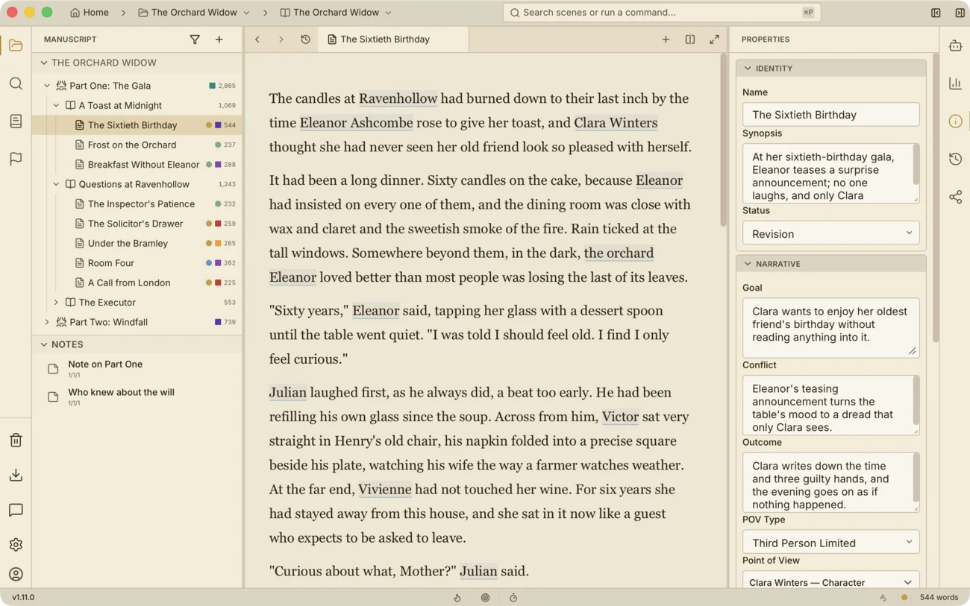Expand The Executor chapter

tap(56, 303)
